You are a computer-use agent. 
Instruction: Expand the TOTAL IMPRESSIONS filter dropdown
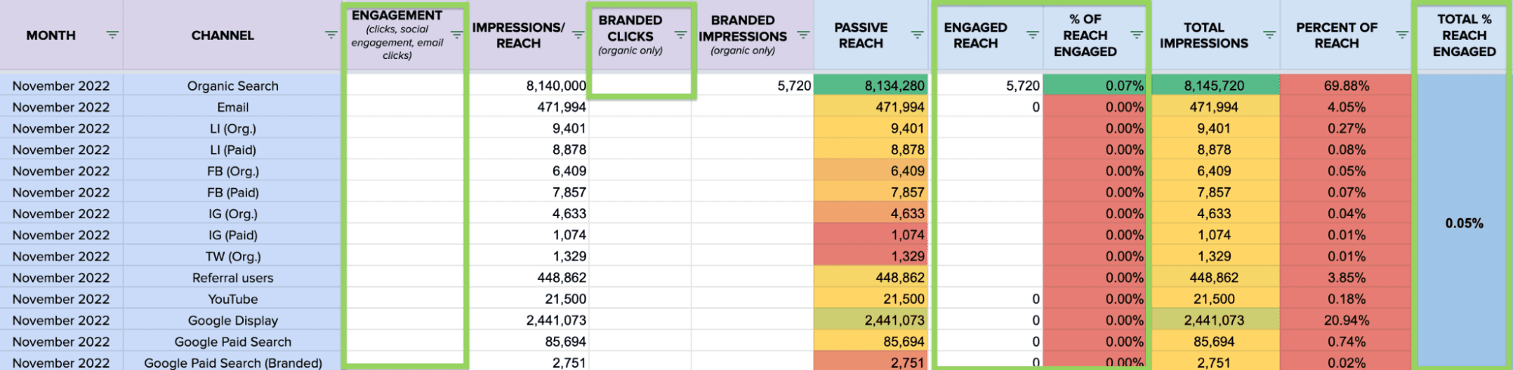click(1269, 35)
